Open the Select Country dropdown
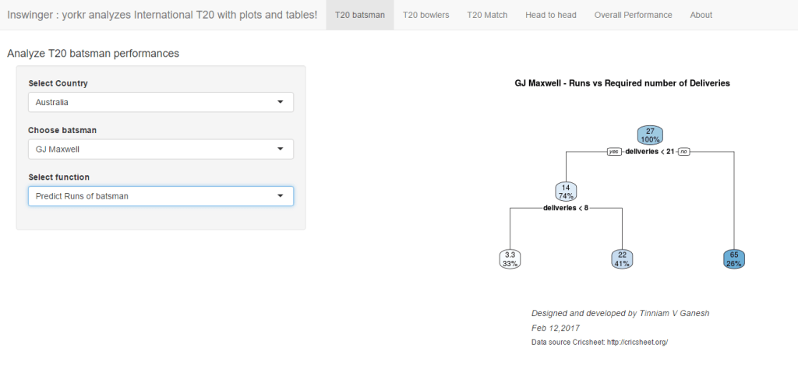 click(160, 102)
